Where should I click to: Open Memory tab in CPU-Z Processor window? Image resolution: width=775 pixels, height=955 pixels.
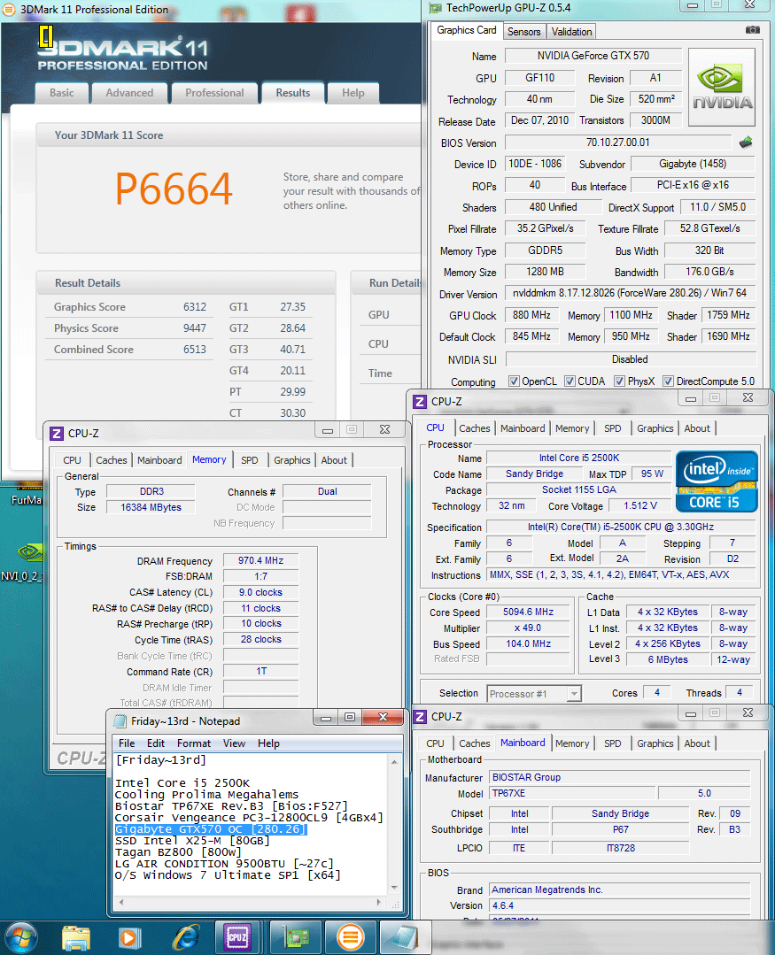point(572,428)
